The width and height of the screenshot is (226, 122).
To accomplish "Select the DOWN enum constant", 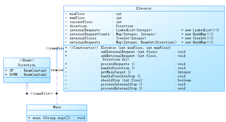I will coord(26,75).
